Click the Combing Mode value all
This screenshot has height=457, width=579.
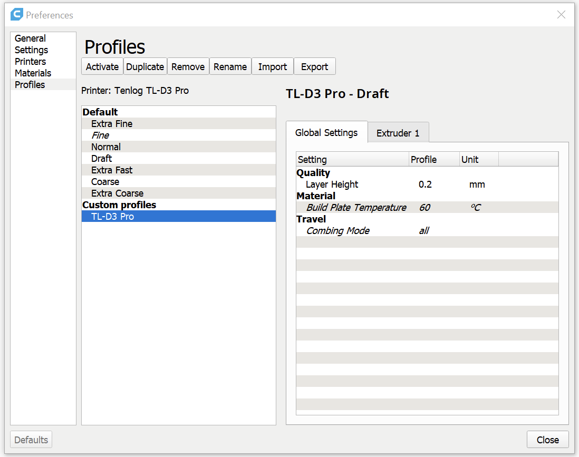pos(424,231)
